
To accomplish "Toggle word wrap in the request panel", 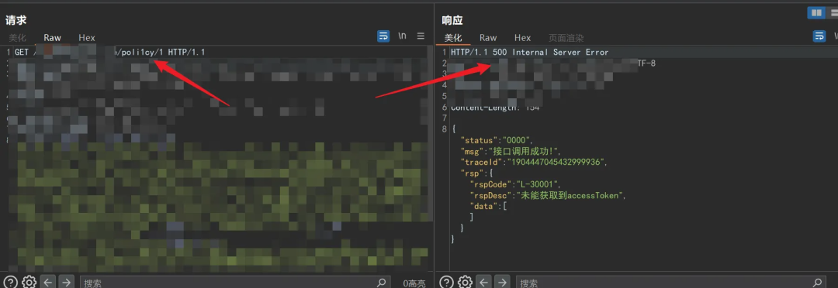I will [x=383, y=36].
